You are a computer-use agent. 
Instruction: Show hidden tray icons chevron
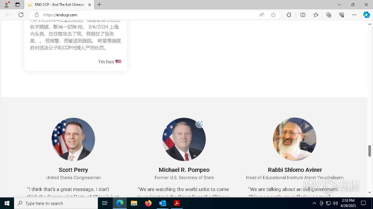click(x=314, y=203)
